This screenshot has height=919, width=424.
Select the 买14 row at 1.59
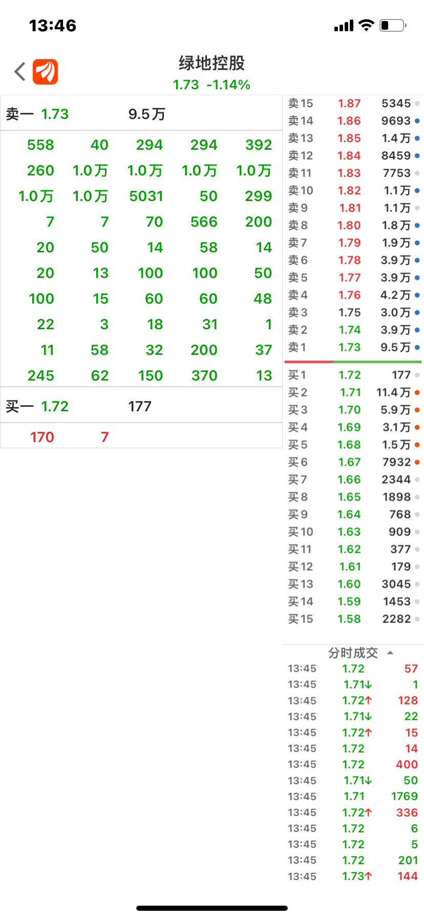pos(353,602)
